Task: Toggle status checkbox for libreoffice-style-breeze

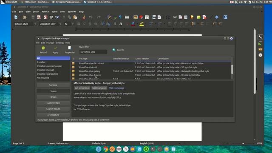Action: pyautogui.click(x=73, y=75)
